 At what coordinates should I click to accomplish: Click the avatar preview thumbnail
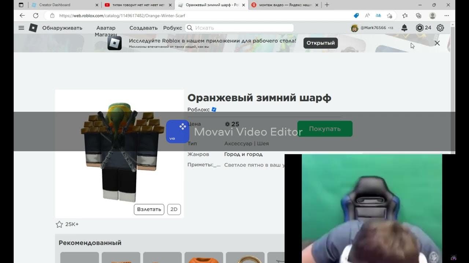pos(119,154)
